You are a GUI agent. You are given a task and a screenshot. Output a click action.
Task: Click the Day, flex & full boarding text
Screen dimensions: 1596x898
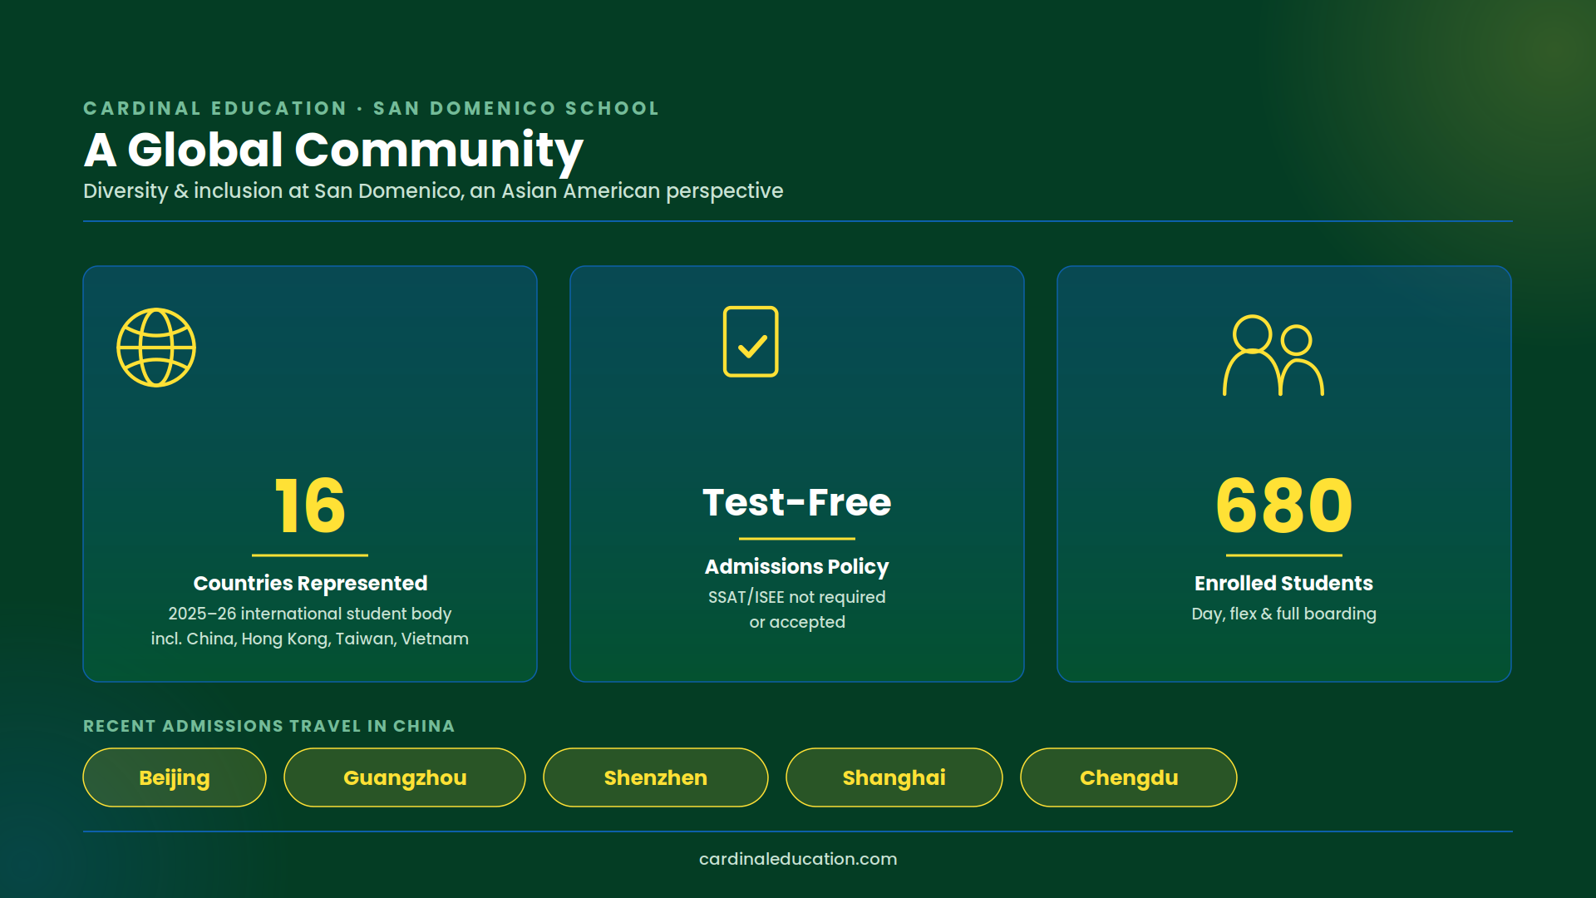coord(1284,614)
